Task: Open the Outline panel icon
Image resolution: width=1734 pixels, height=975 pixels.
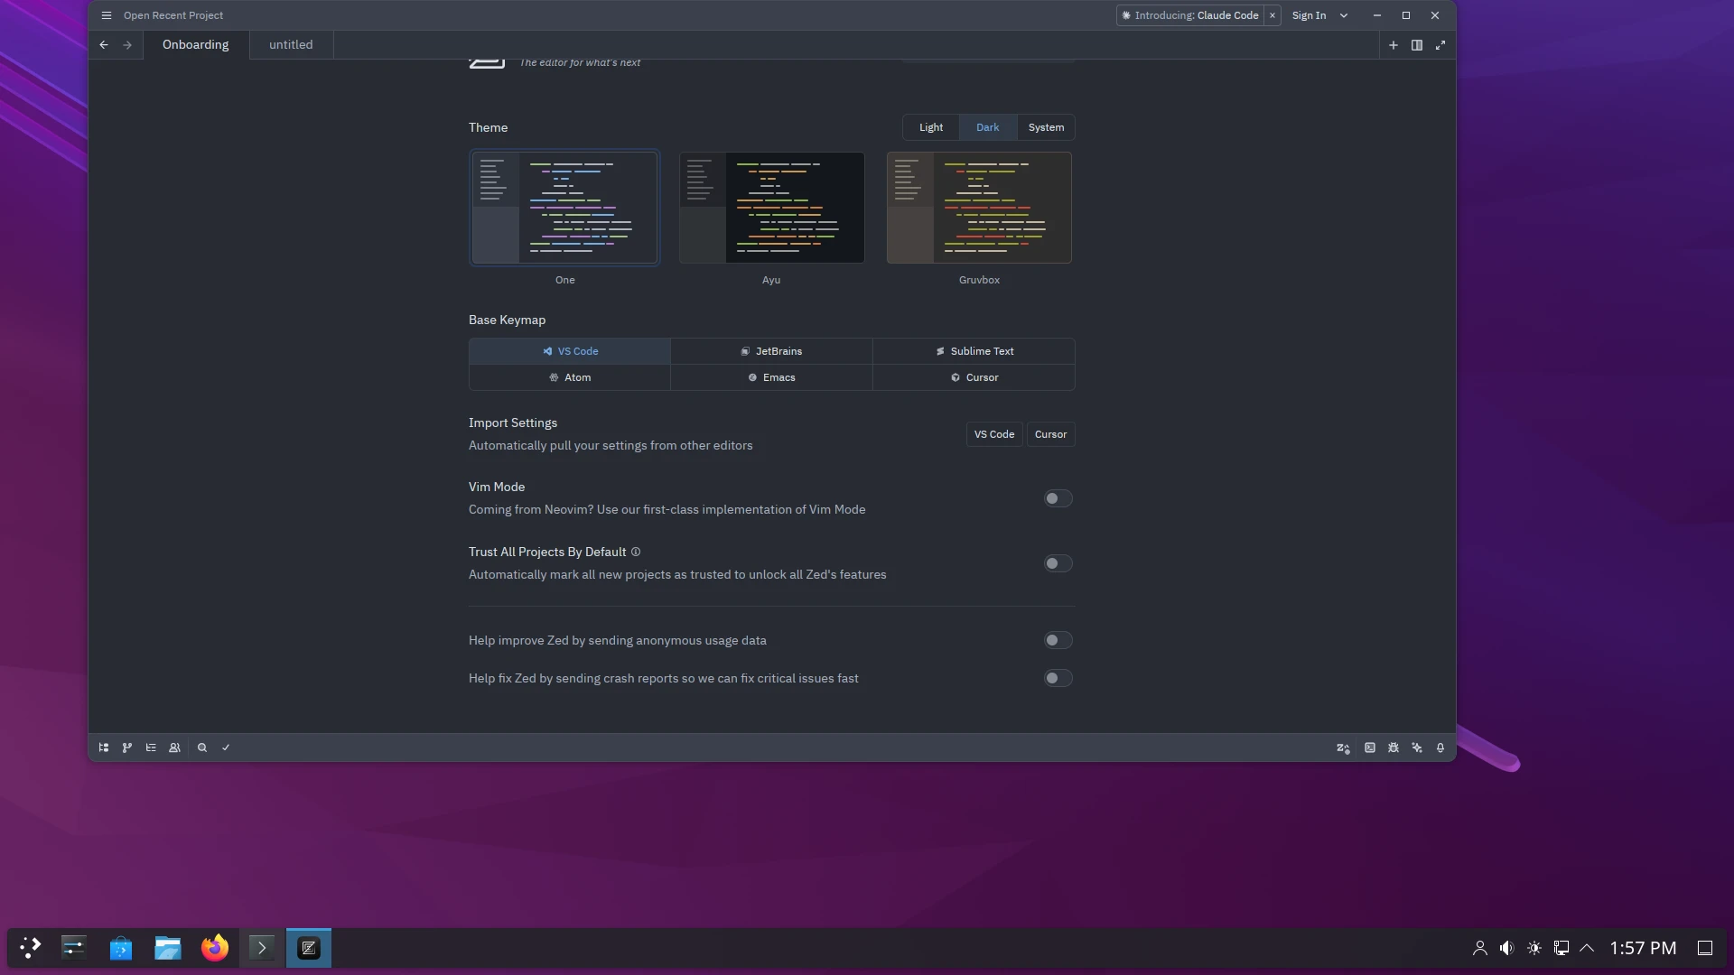Action: click(x=151, y=747)
